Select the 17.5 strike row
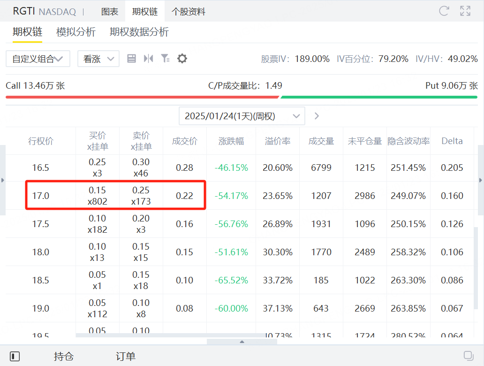 tap(240, 224)
